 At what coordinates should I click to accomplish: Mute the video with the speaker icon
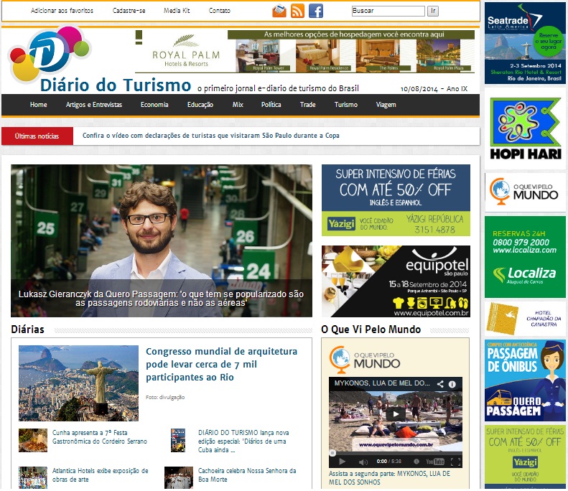click(363, 462)
